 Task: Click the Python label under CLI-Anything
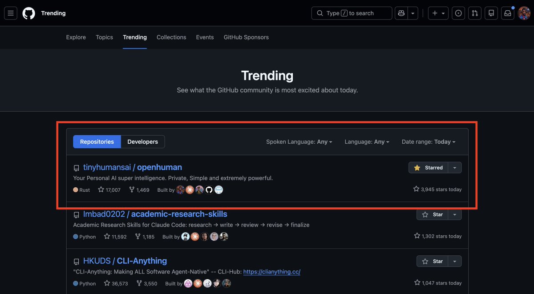85,283
